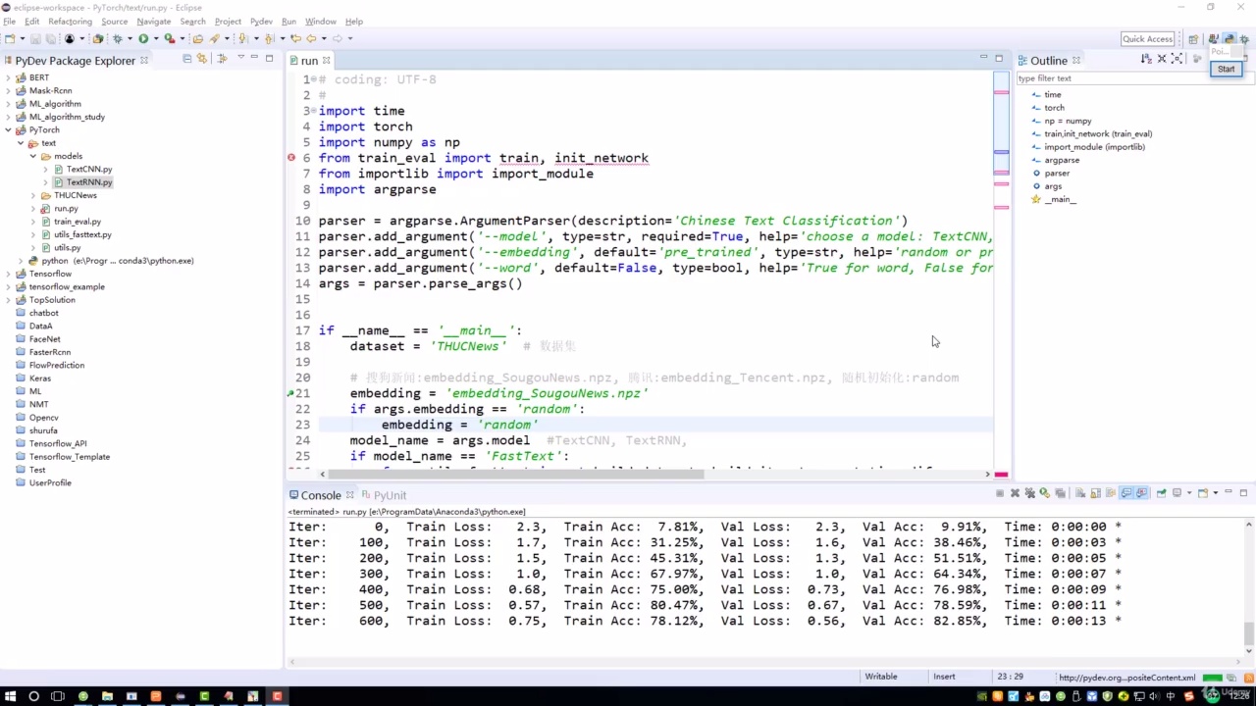Open the Refactoring menu

(x=70, y=21)
